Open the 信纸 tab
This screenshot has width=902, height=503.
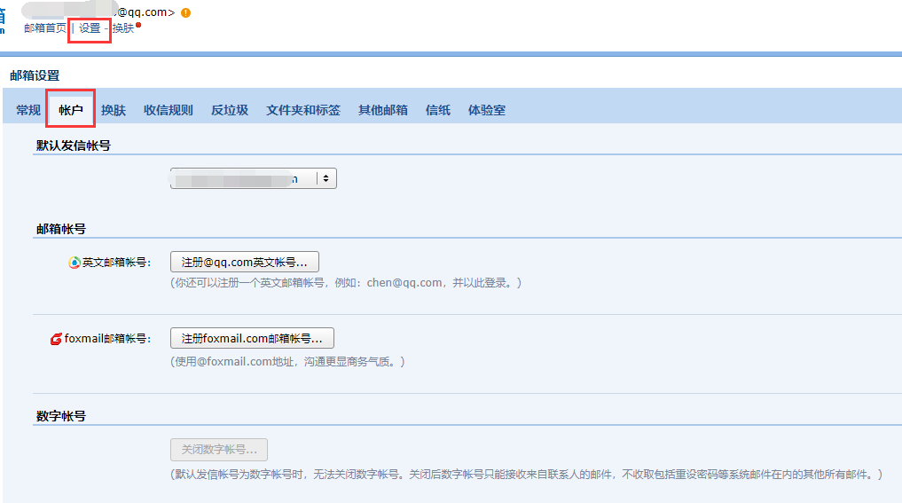[438, 110]
